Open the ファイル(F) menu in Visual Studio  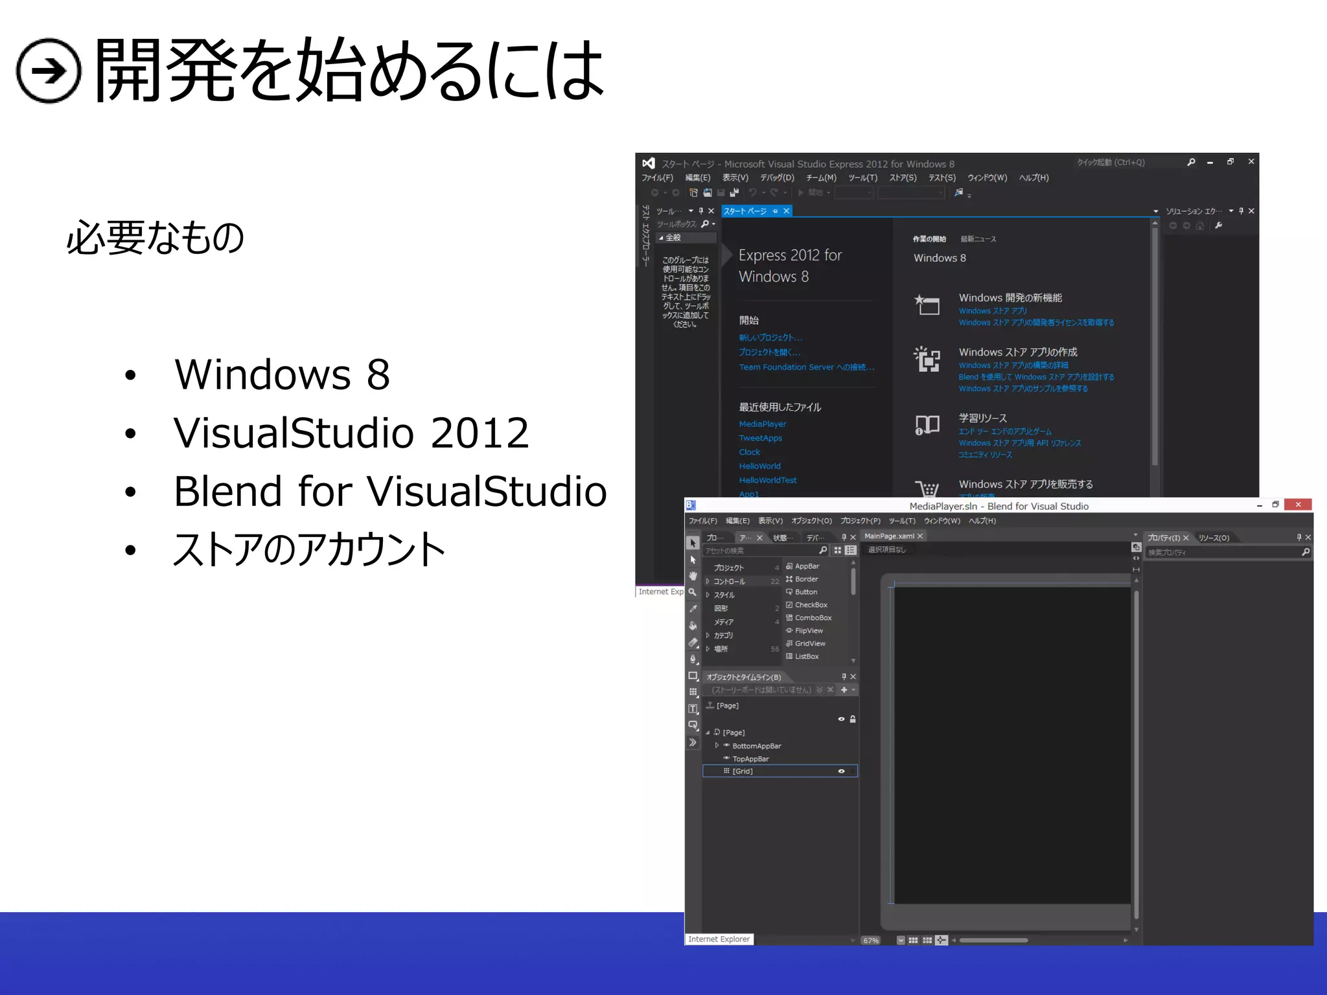coord(657,177)
